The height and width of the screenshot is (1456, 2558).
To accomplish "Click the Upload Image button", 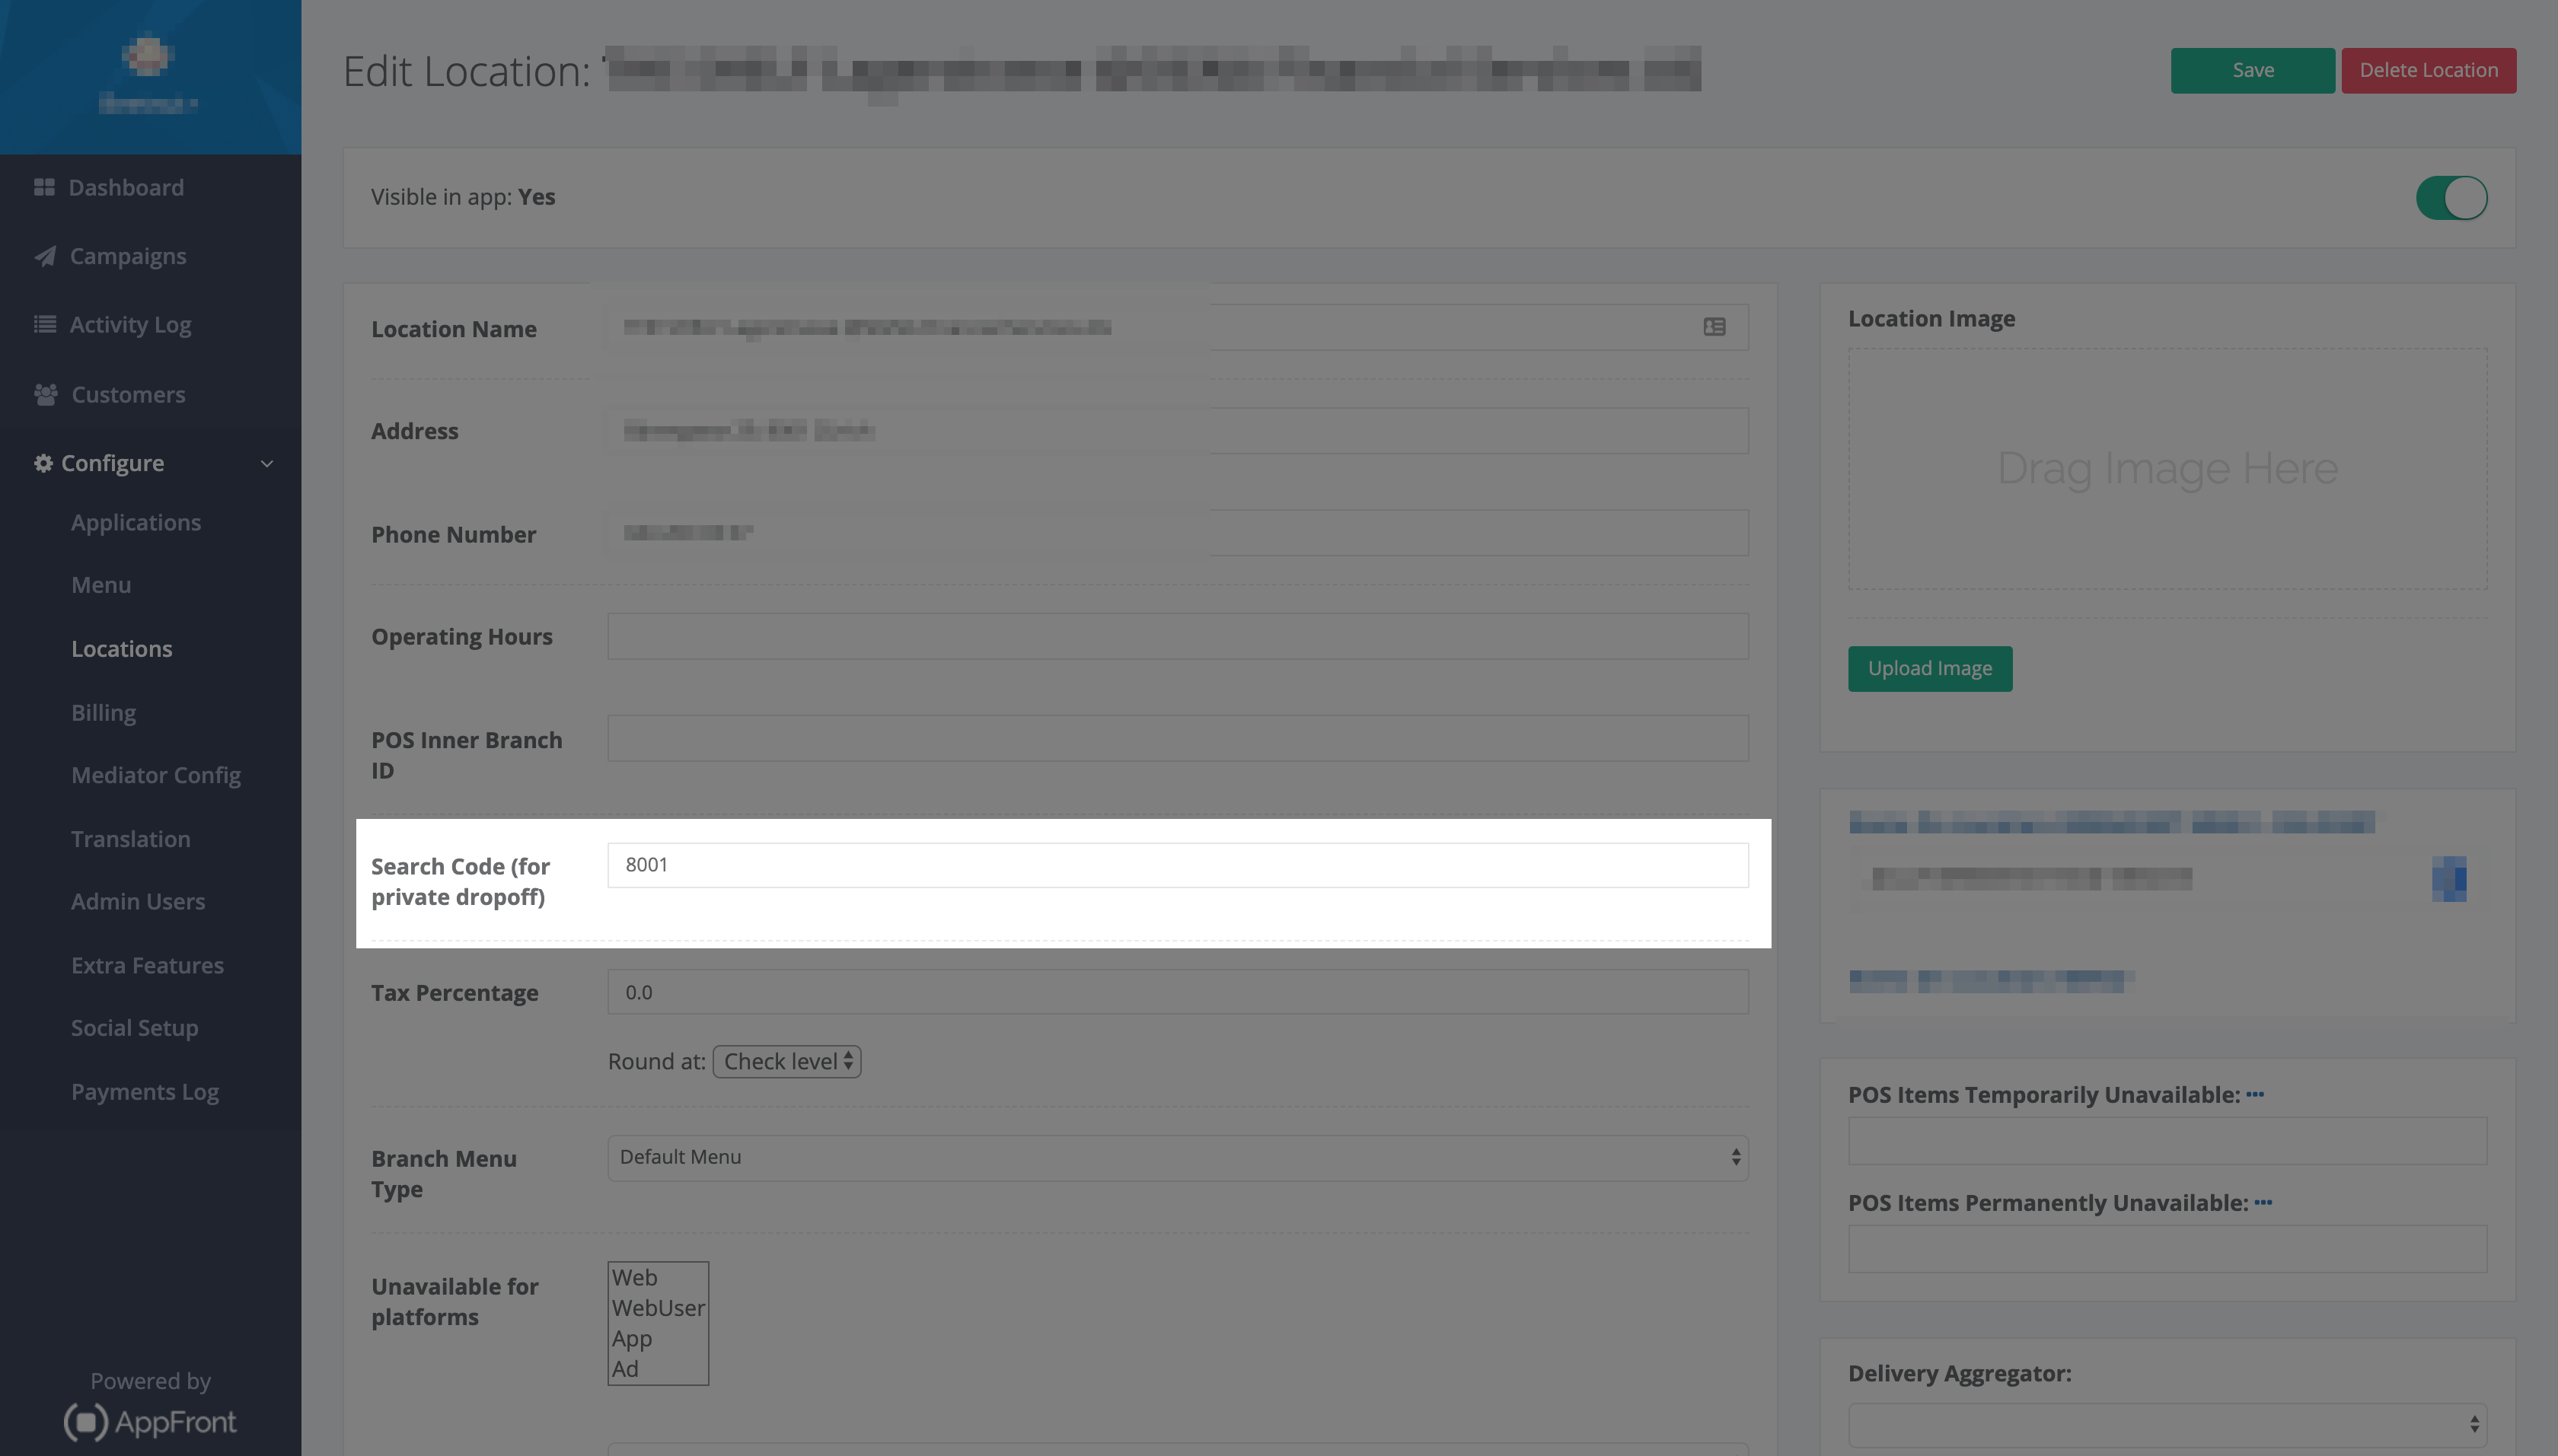I will pyautogui.click(x=1930, y=668).
